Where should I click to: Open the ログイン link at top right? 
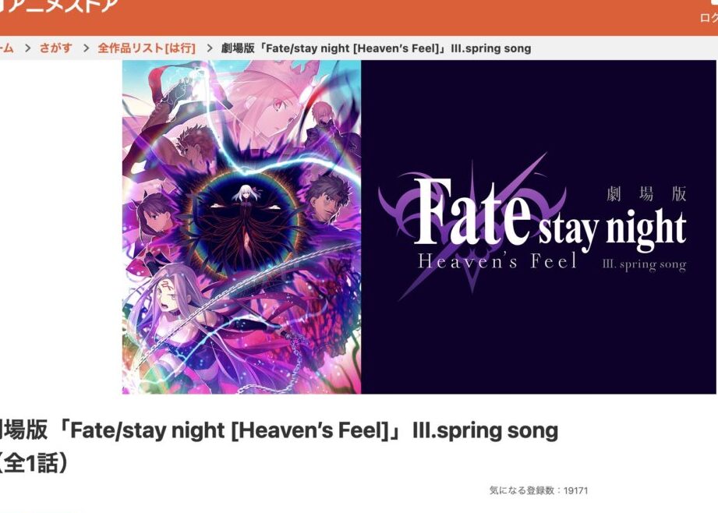pos(709,18)
